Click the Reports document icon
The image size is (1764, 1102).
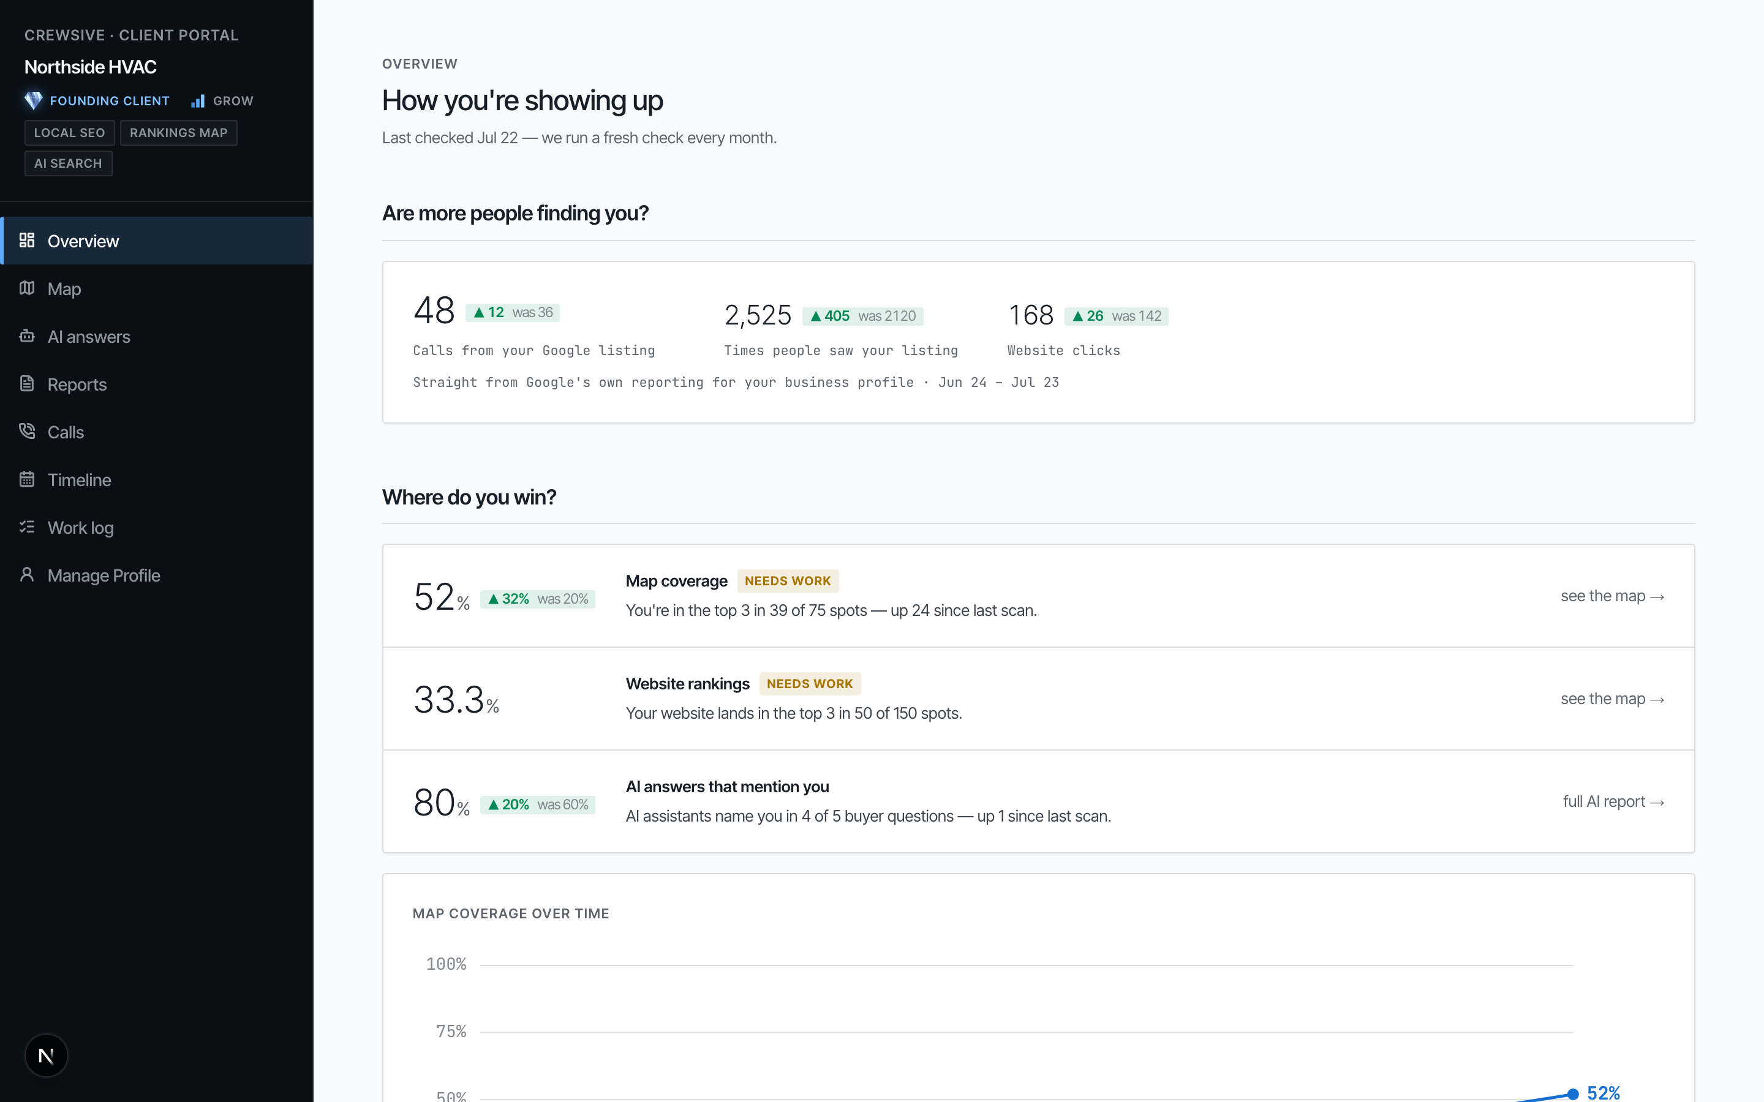27,383
